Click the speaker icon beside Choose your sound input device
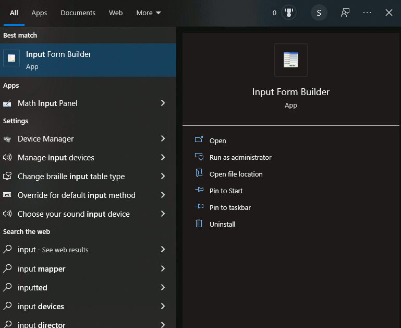This screenshot has height=328, width=401. pyautogui.click(x=7, y=214)
